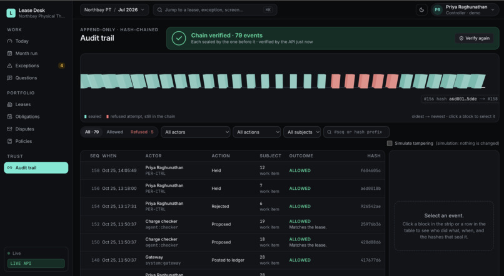Click the PR user avatar

tap(438, 9)
